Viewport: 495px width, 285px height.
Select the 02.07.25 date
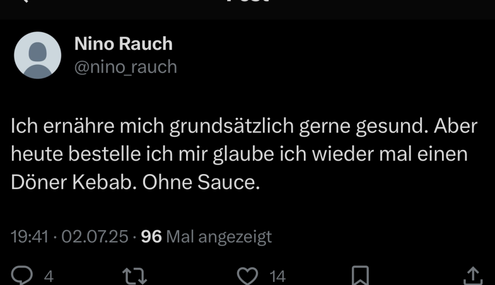[x=95, y=237]
